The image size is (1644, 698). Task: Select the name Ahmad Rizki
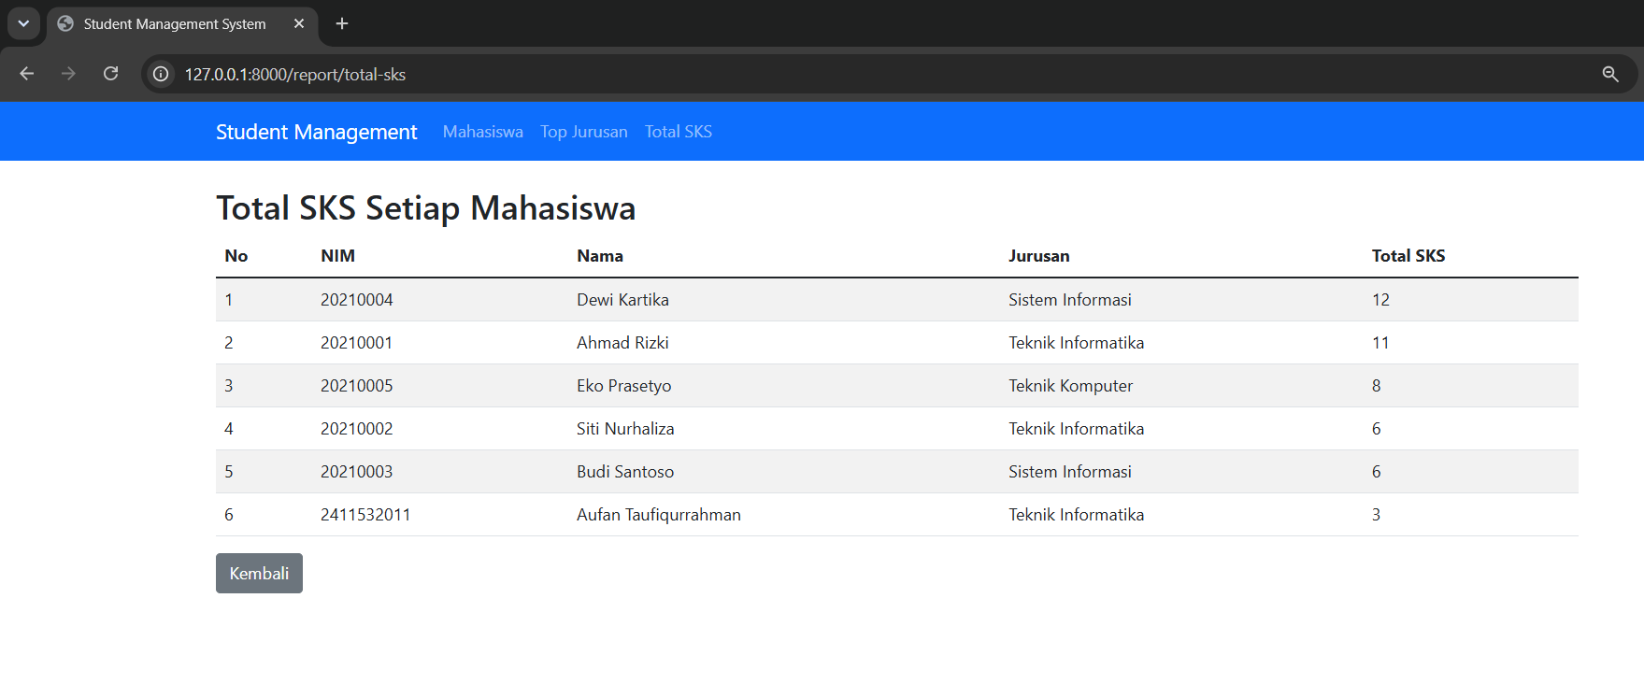622,343
